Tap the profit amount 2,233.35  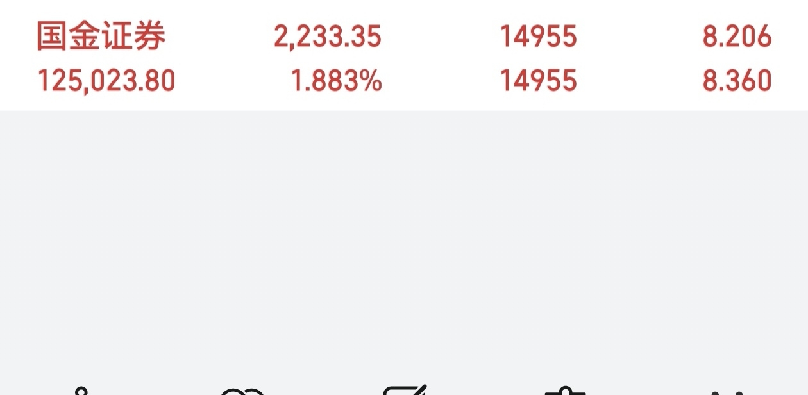click(x=328, y=37)
